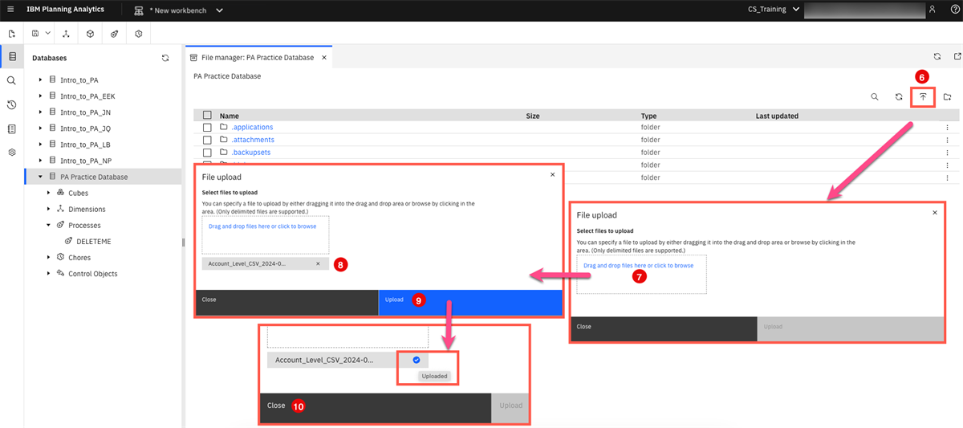
Task: Expand the Intro_to_PA_NP database
Action: [x=40, y=161]
